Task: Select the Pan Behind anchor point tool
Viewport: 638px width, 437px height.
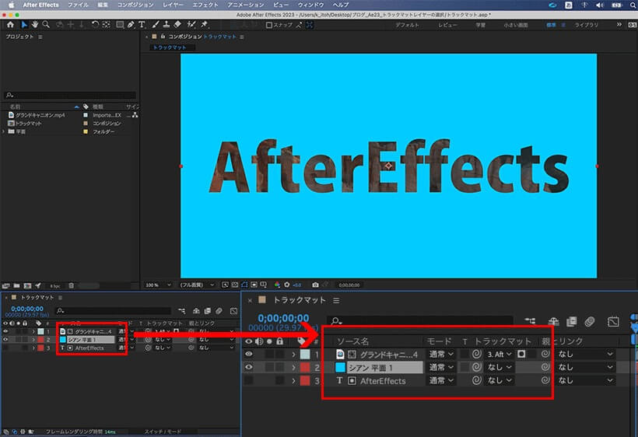Action: (x=106, y=25)
